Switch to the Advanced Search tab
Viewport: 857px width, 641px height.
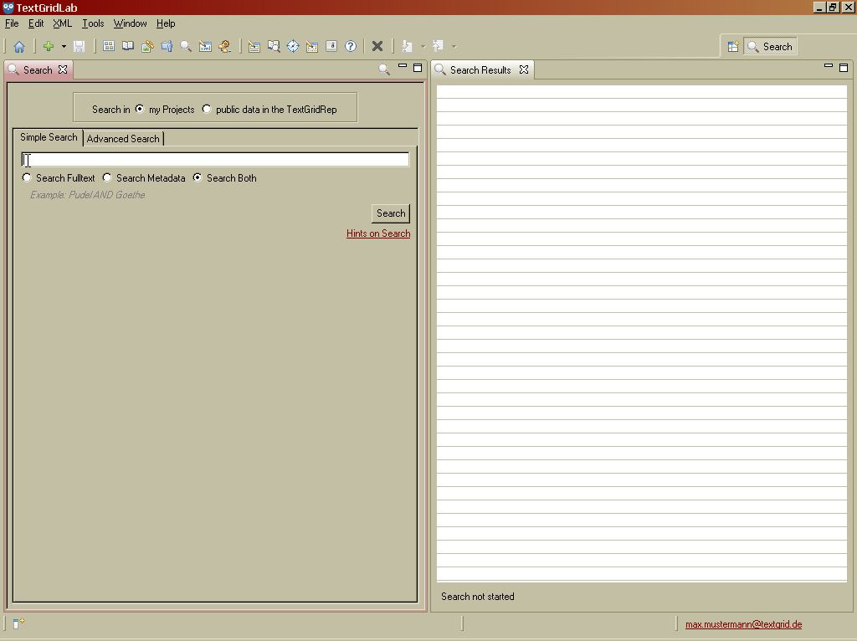pos(123,139)
